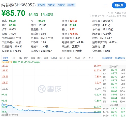Open the three-dot more options menu

tap(106, 5)
